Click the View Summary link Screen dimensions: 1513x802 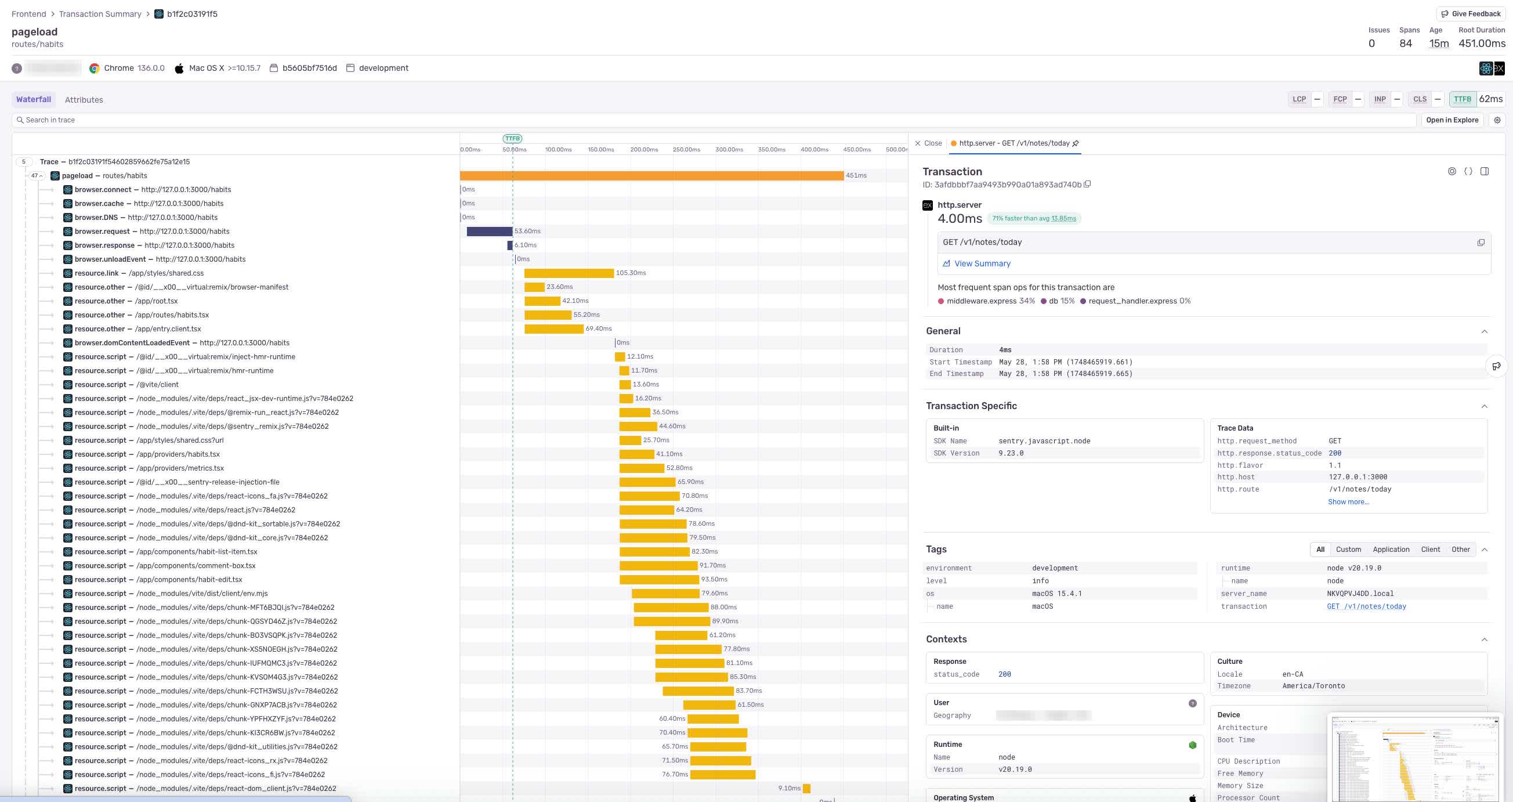982,264
